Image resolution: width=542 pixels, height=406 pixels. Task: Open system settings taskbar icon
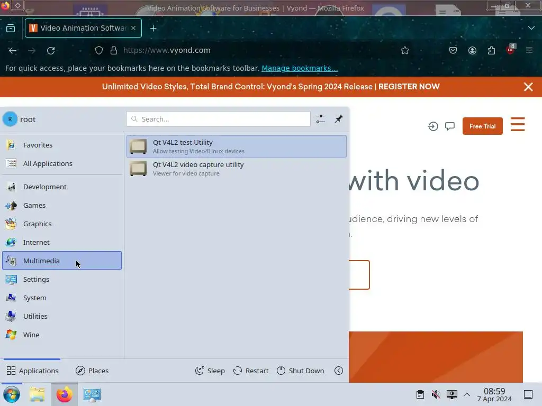point(92,394)
